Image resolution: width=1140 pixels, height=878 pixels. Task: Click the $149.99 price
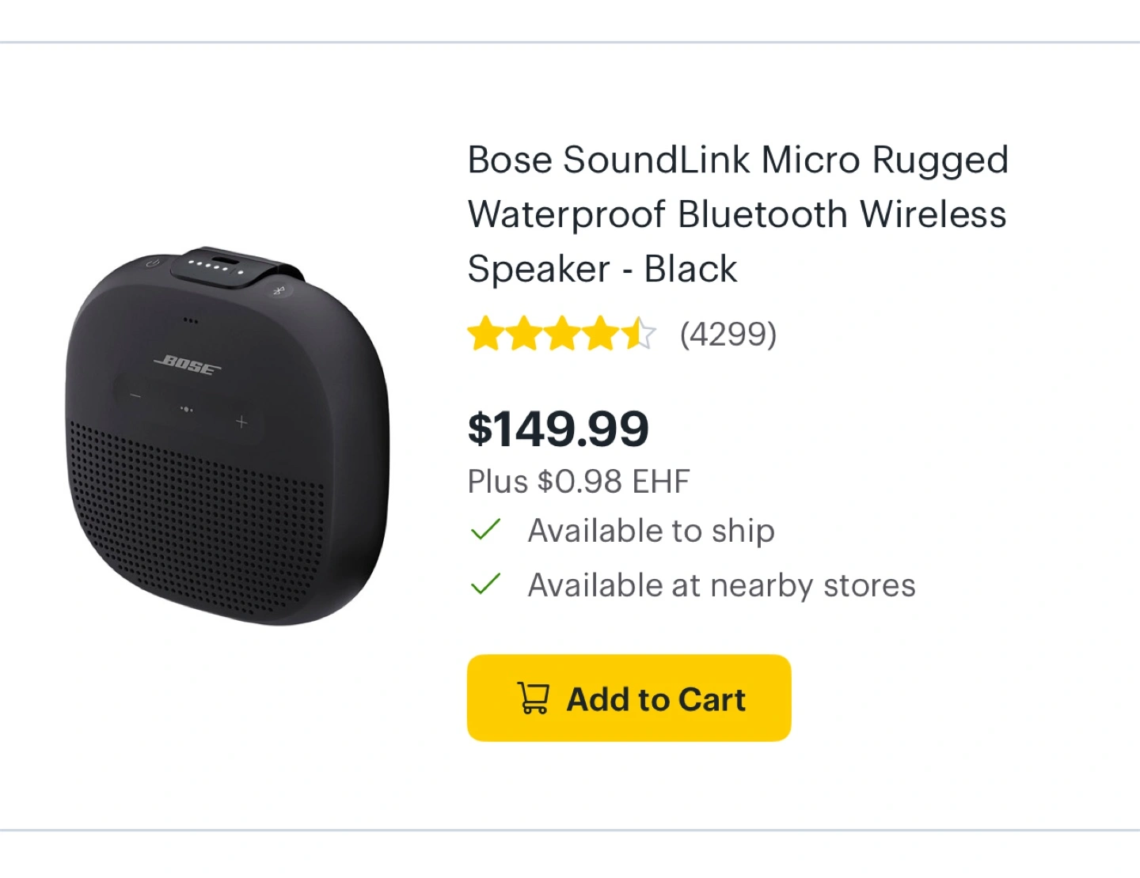click(x=558, y=429)
